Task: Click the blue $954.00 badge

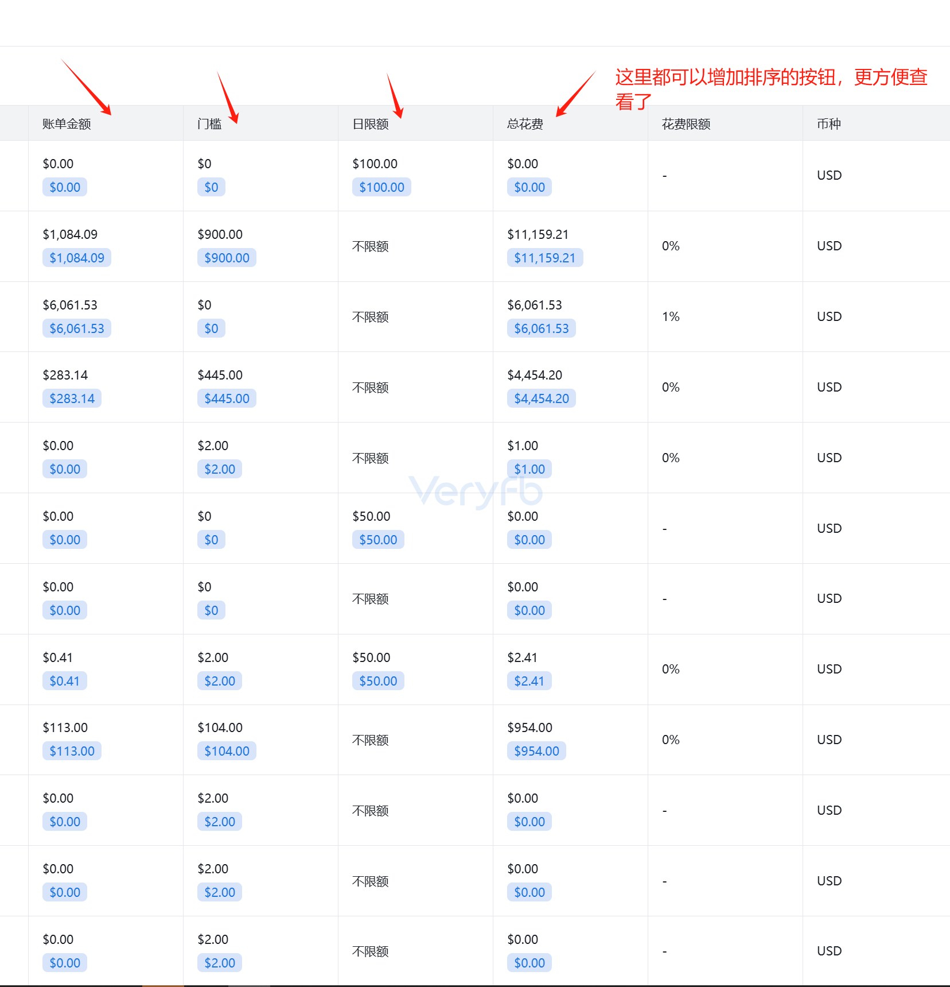Action: (x=536, y=751)
